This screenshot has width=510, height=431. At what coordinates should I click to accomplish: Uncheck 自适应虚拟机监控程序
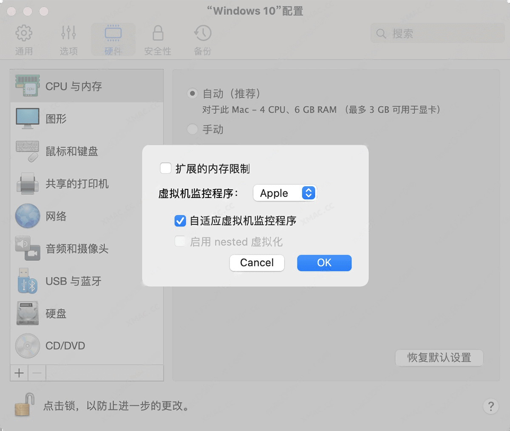180,221
